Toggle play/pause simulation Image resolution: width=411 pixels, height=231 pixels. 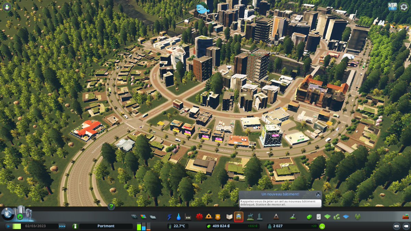click(x=8, y=226)
